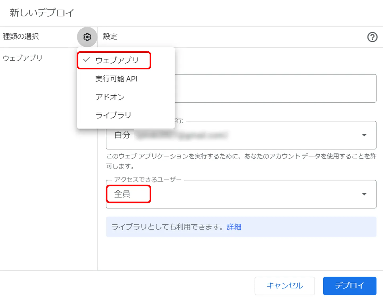Click the アカウントデータ permission description text
This screenshot has height=298, width=383.
[241, 161]
